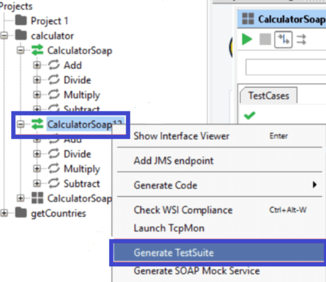The width and height of the screenshot is (326, 282).
Task: Click the Project 1 folder icon
Action: pyautogui.click(x=21, y=21)
